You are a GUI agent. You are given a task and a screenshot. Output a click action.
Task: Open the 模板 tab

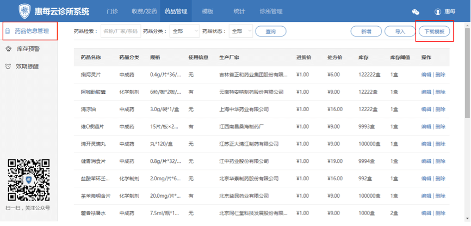pos(208,11)
